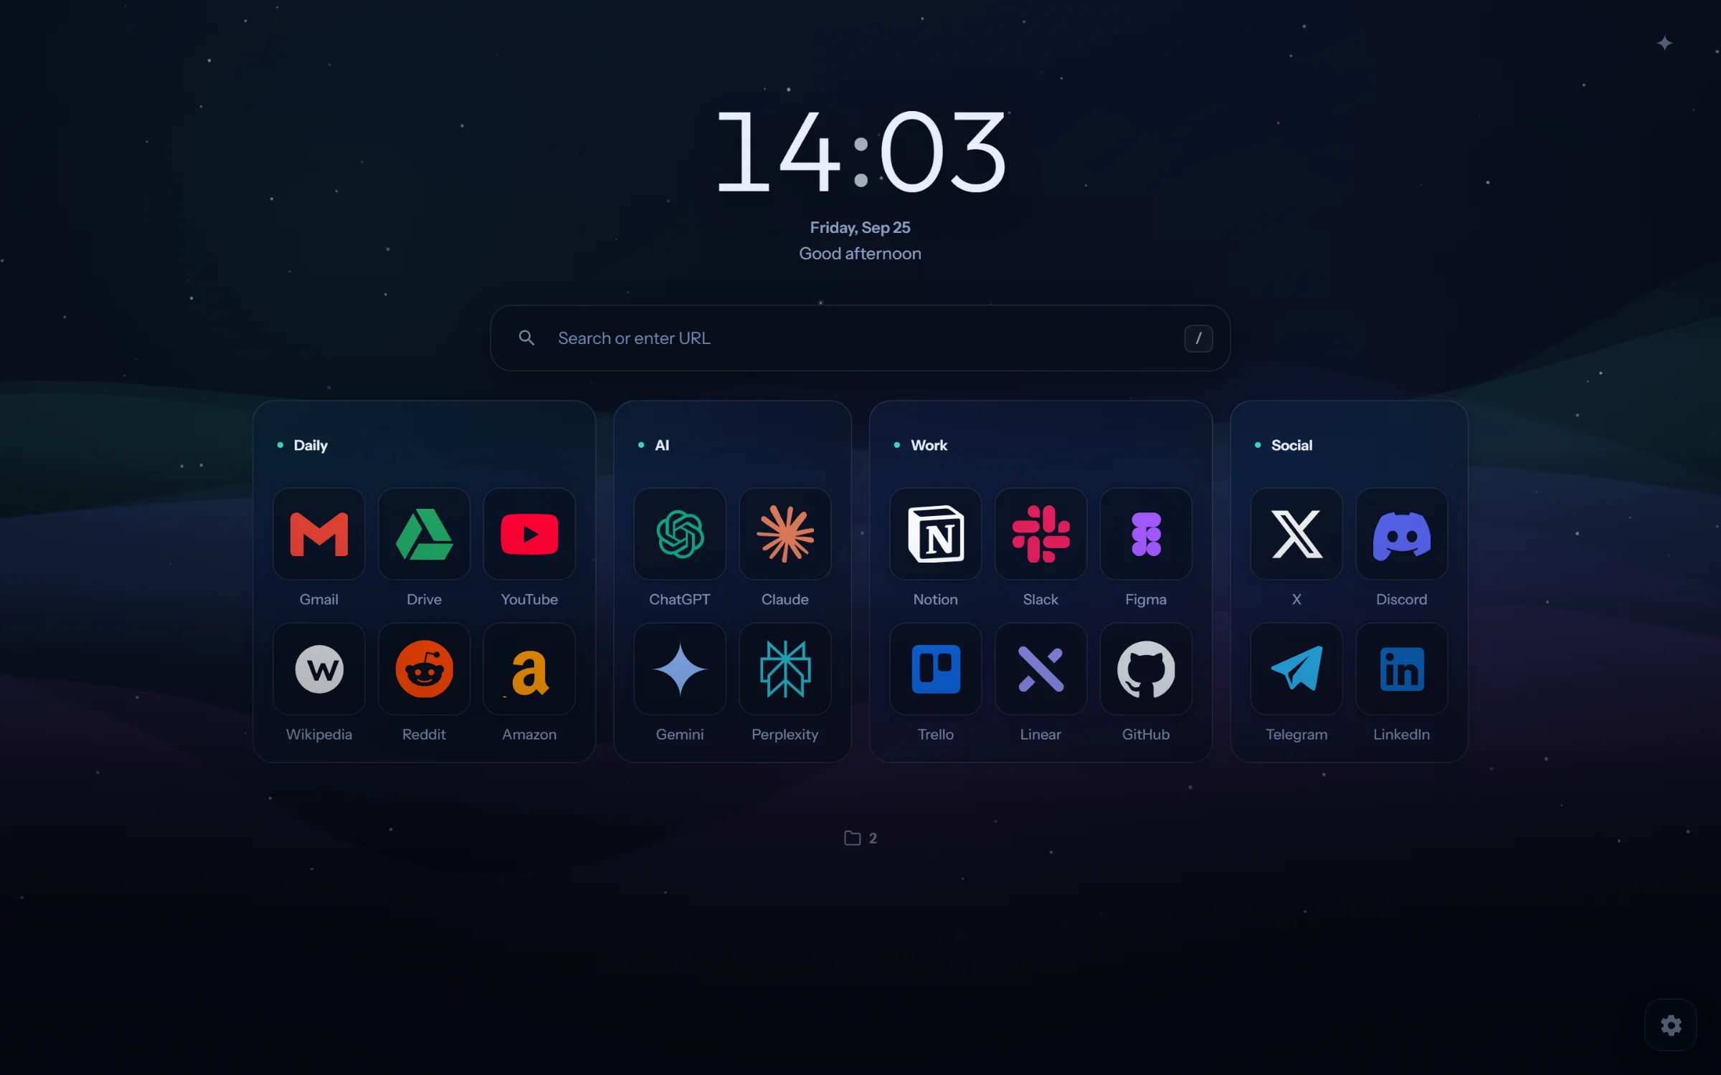Launch the Claude shortcut
1721x1075 pixels.
(x=785, y=534)
